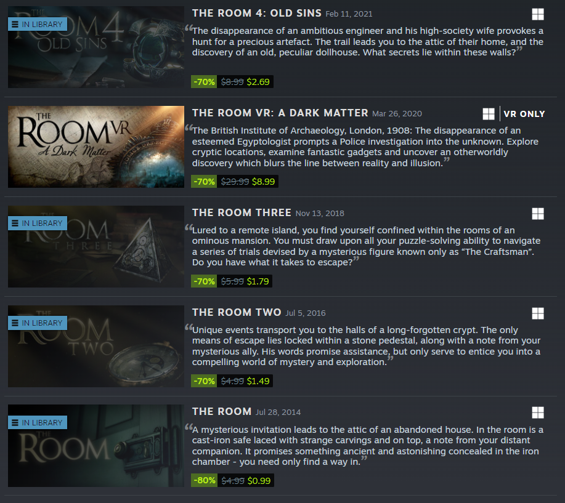Click the $2.69 discounted price for Old Sins
Screen dimensions: 565x503
coord(258,82)
